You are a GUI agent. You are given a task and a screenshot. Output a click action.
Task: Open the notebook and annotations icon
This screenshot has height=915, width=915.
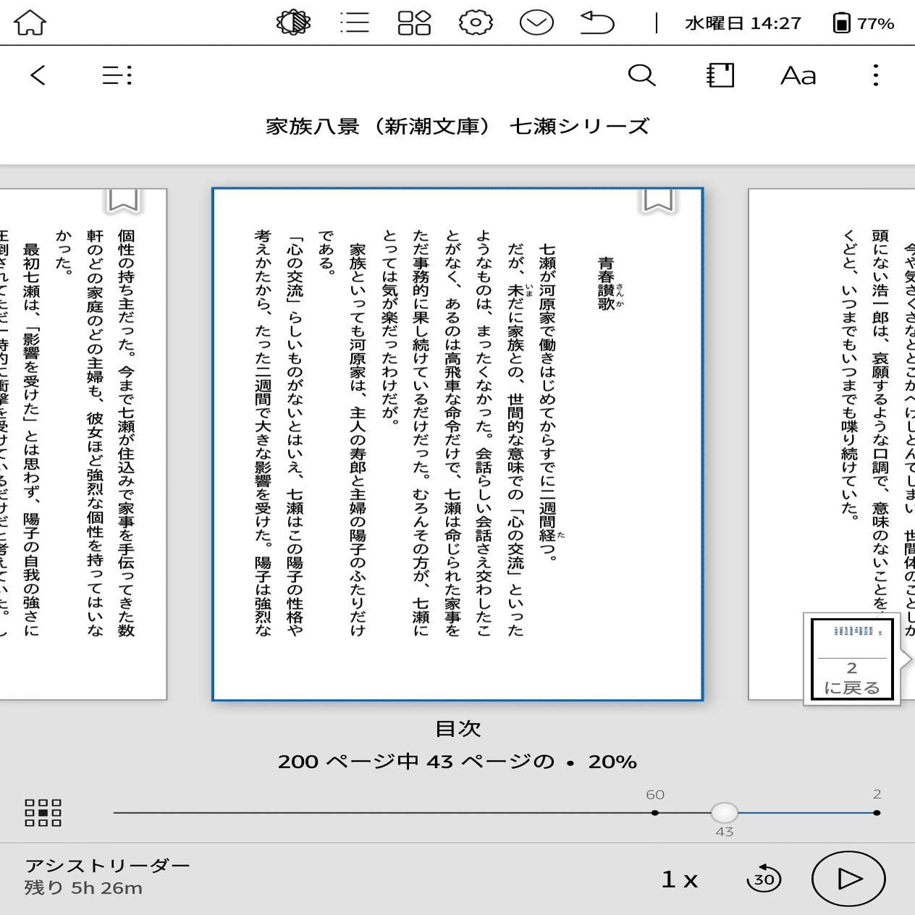pyautogui.click(x=720, y=75)
